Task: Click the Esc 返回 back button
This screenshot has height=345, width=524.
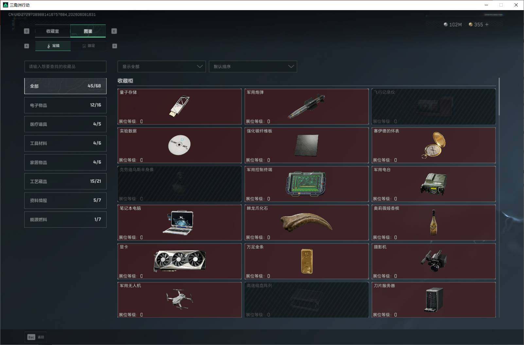Action: [x=36, y=337]
